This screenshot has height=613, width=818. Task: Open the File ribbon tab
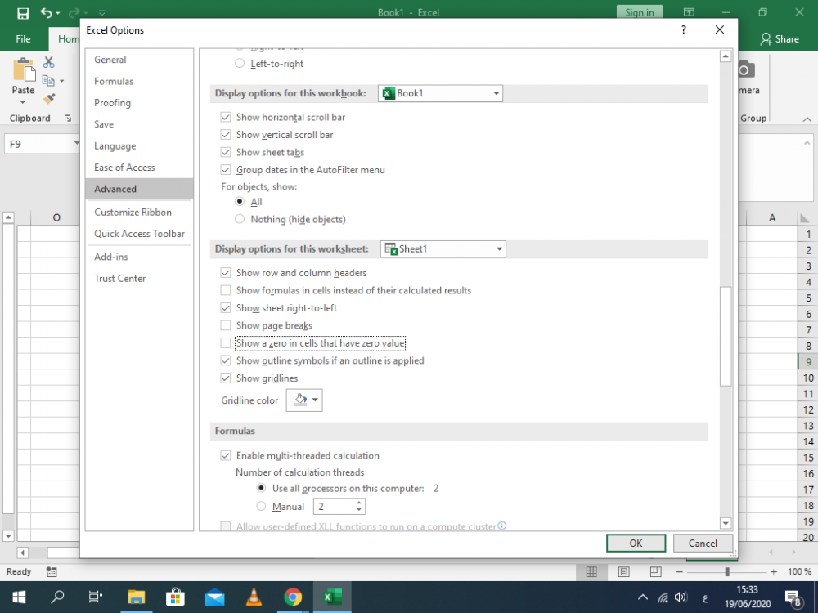pyautogui.click(x=23, y=39)
